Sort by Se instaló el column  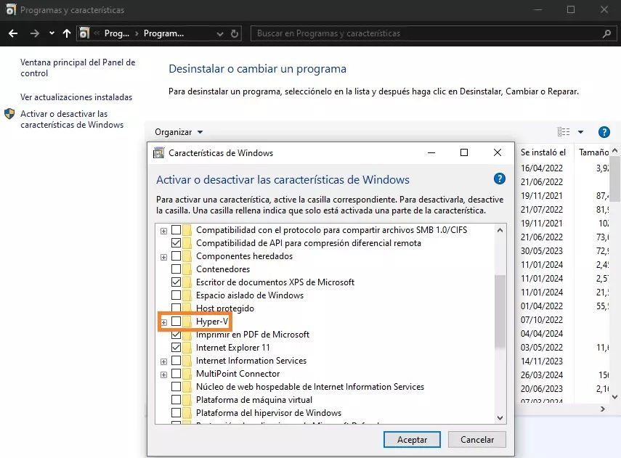(x=543, y=152)
